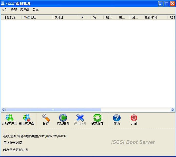Open the 帮助 (help) question mark icon
This screenshot has width=176, height=157.
point(116,118)
